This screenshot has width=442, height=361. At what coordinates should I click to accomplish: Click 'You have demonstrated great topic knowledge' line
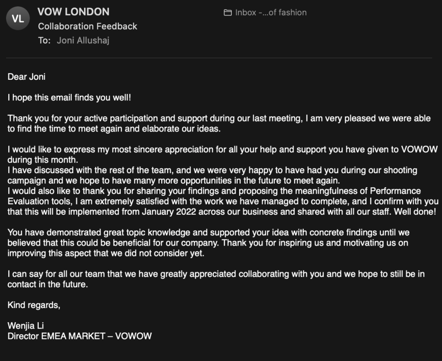click(x=208, y=232)
